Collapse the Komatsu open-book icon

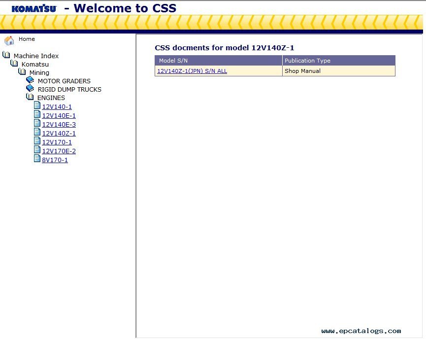click(x=14, y=64)
